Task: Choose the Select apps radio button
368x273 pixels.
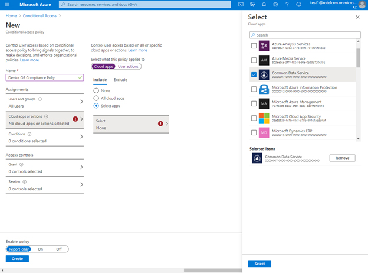Action: tap(96, 106)
